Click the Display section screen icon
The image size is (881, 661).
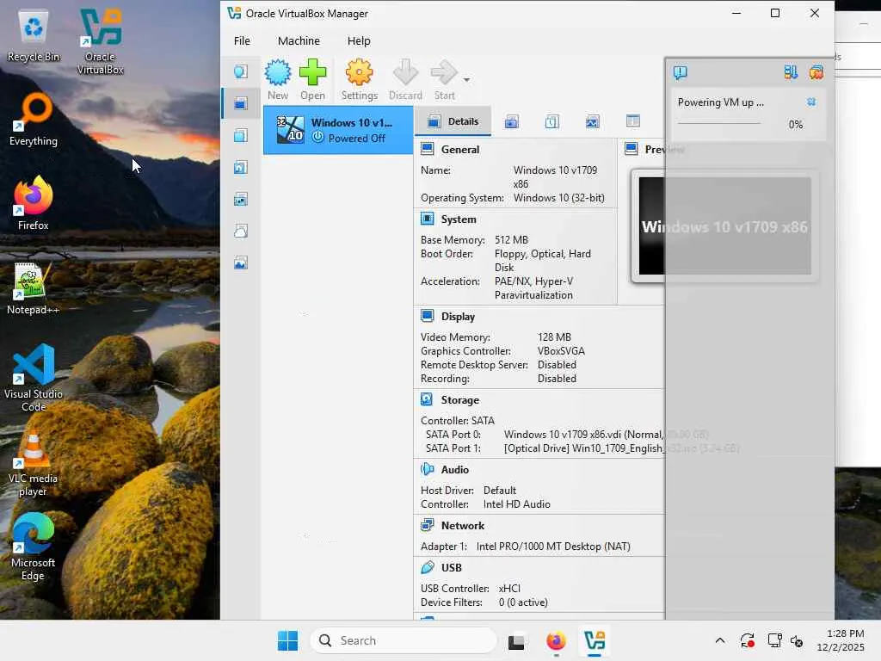[427, 316]
